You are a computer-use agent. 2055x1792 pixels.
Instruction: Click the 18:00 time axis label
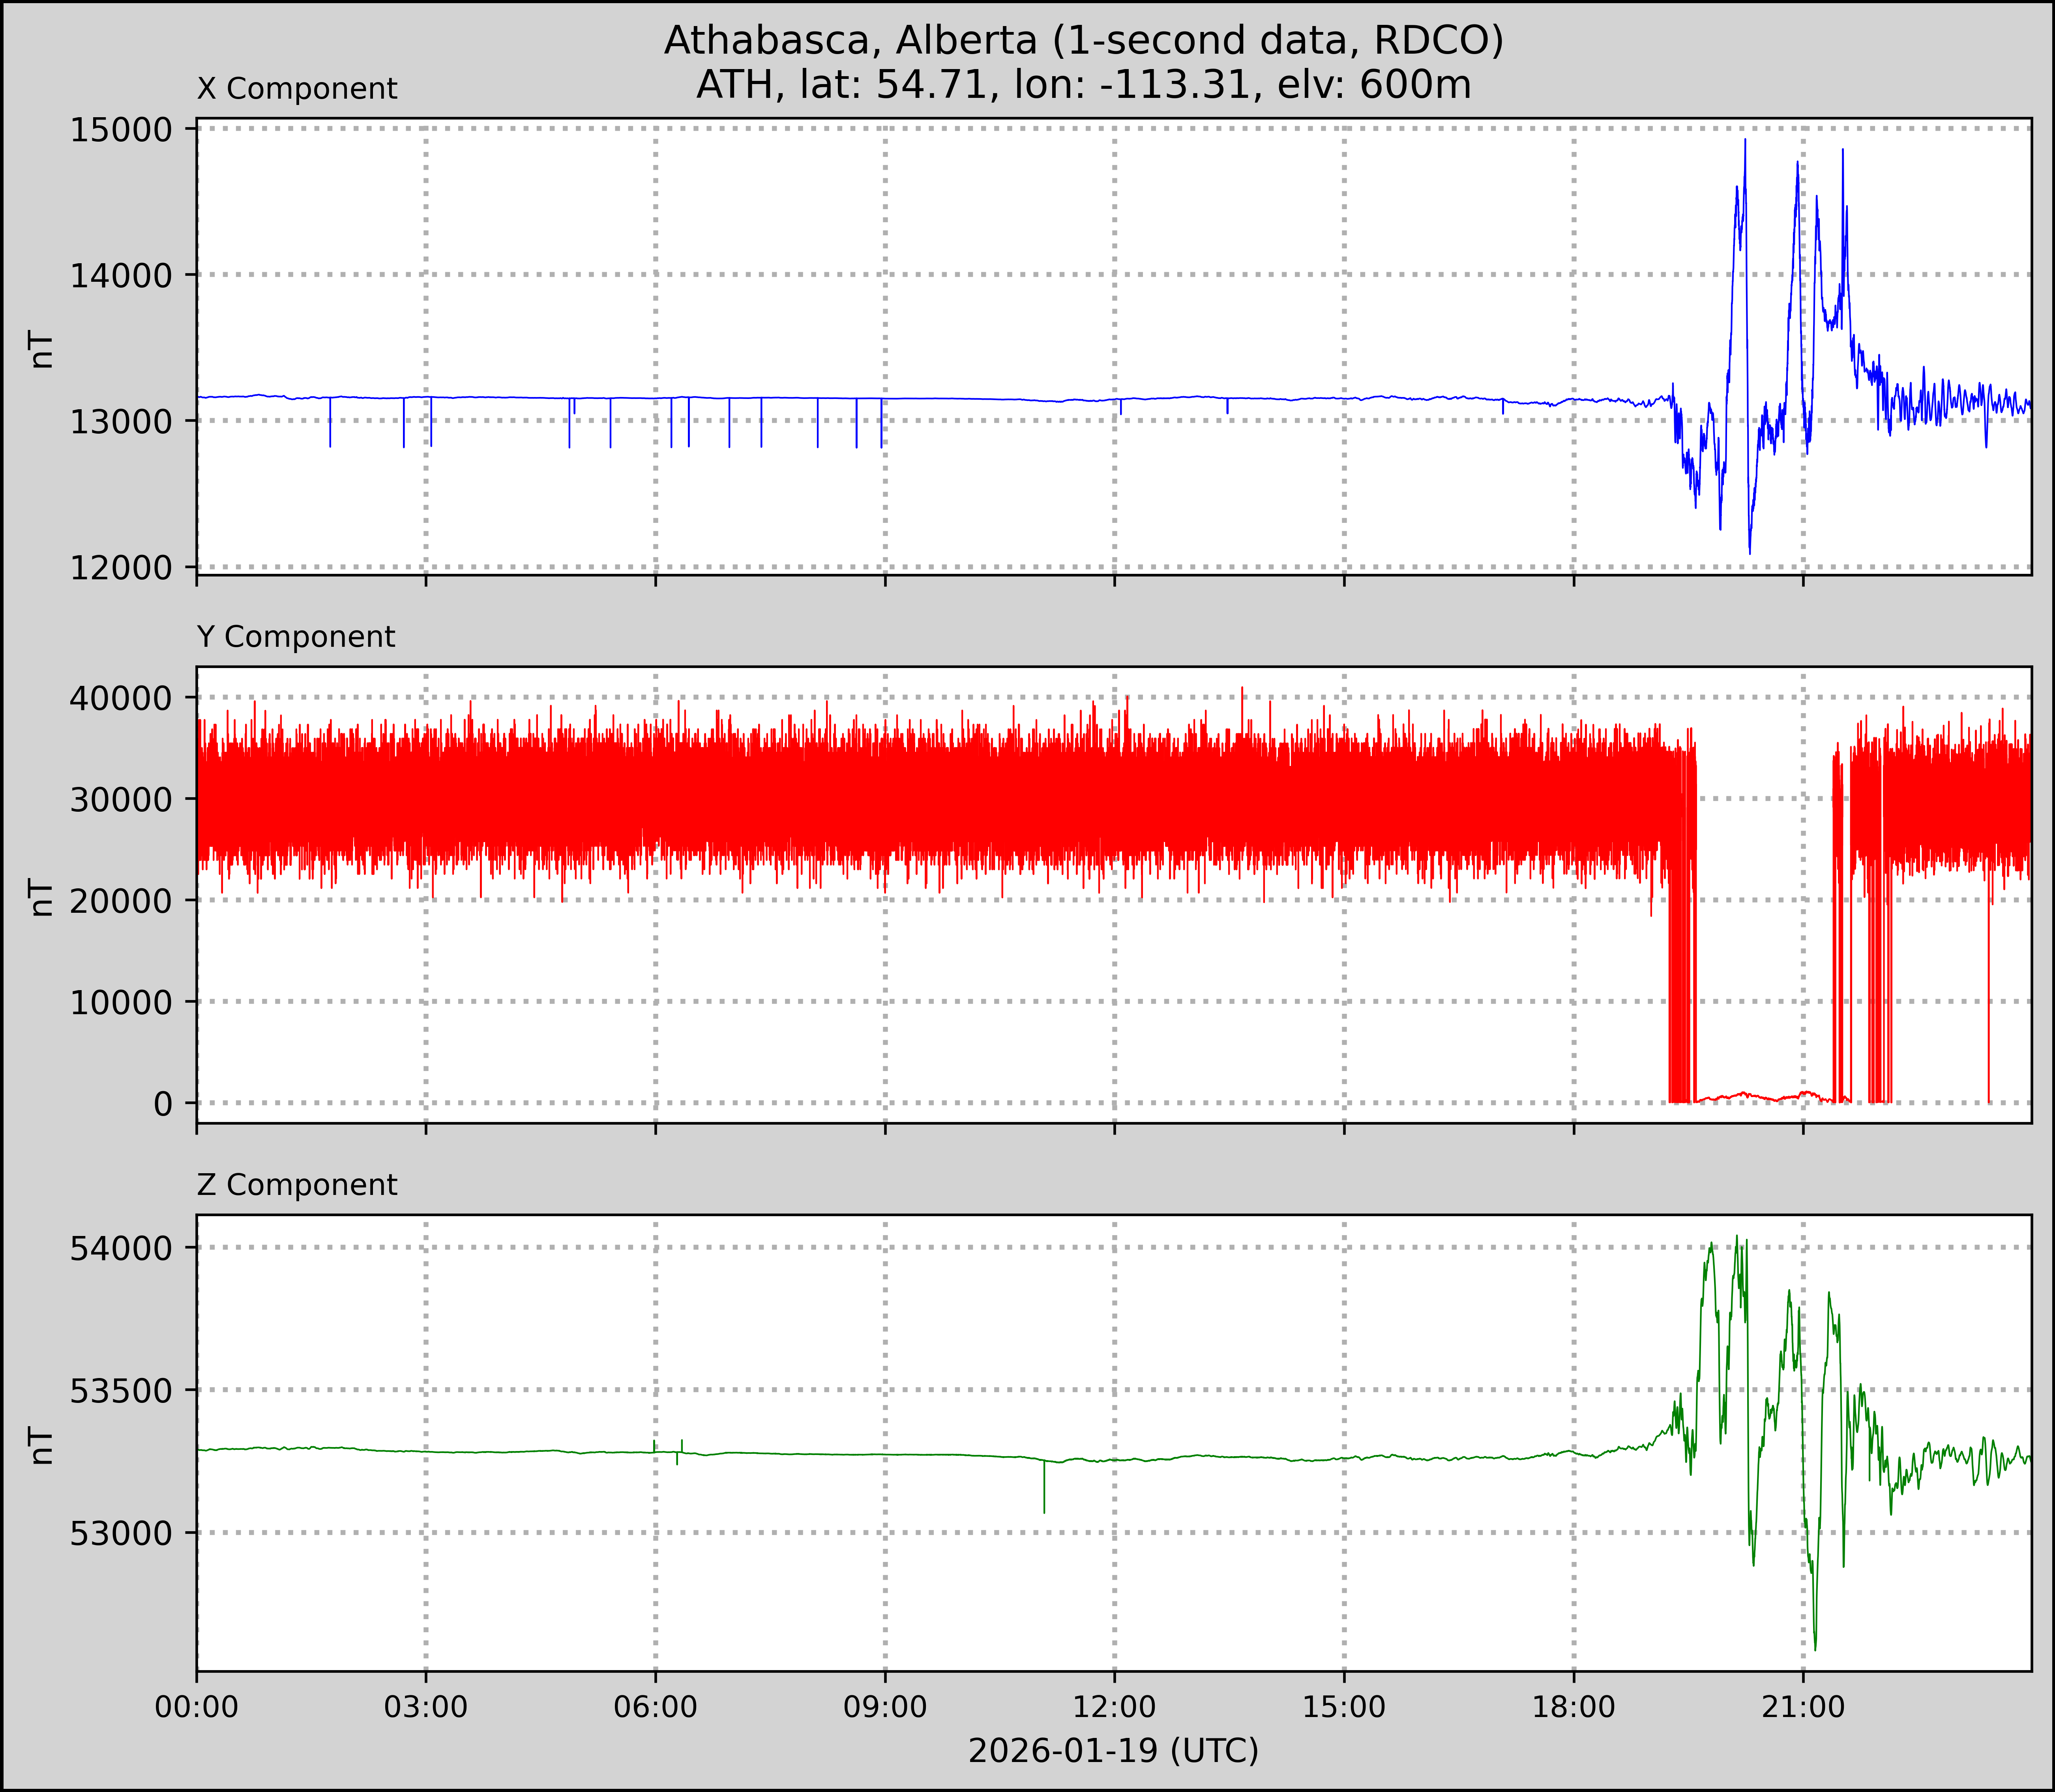[x=1574, y=1707]
